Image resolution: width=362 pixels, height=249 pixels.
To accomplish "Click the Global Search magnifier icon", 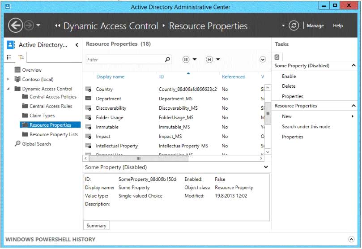I will click(x=17, y=143).
